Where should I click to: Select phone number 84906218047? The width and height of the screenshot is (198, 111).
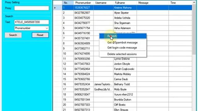tap(84, 95)
